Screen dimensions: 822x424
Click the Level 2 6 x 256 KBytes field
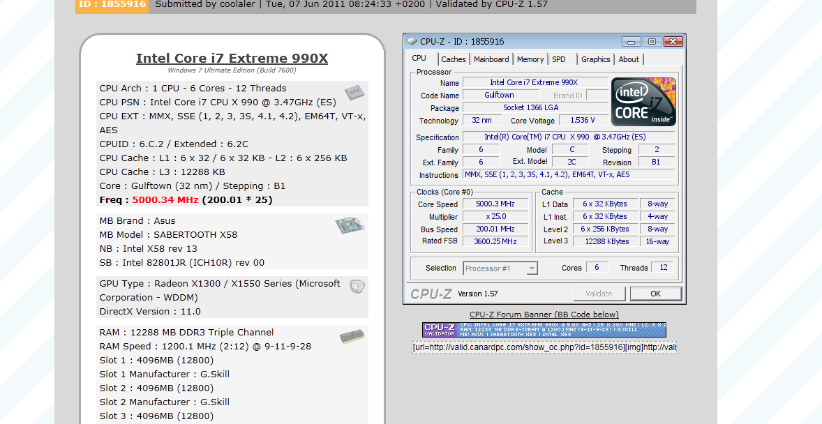click(x=604, y=229)
